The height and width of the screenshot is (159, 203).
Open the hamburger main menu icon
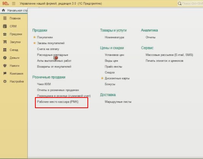pos(14,3)
